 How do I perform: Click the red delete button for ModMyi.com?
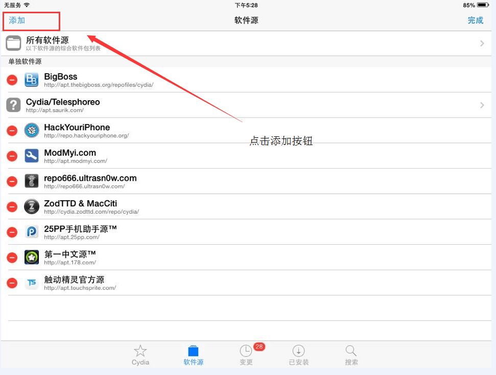pos(12,156)
